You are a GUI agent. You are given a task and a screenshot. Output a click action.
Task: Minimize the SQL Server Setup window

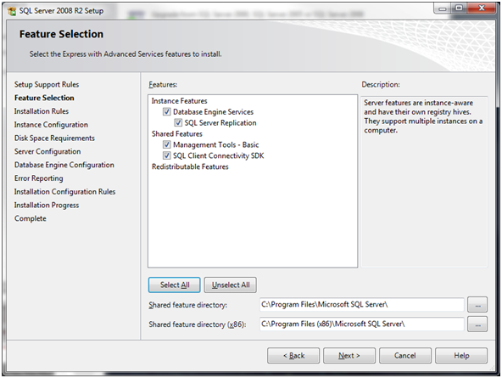click(x=443, y=8)
